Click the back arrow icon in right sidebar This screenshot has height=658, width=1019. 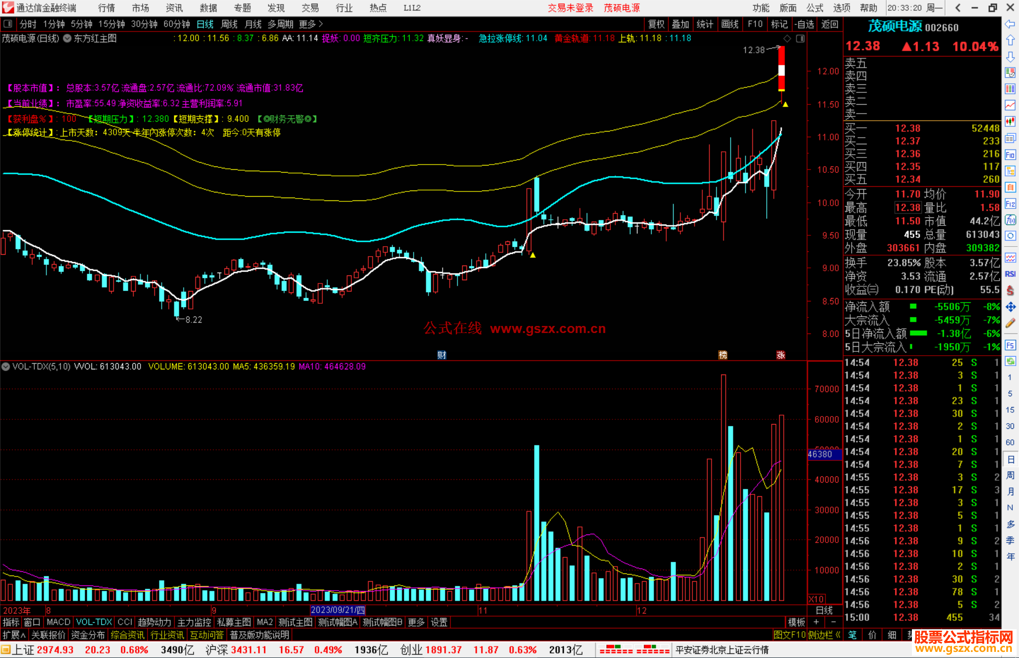click(x=1010, y=24)
